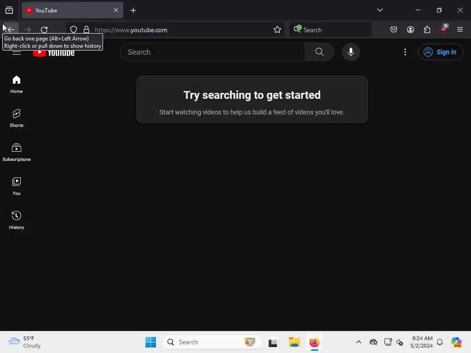Go to YouTube Home in sidebar
This screenshot has width=471, height=353.
(x=17, y=85)
